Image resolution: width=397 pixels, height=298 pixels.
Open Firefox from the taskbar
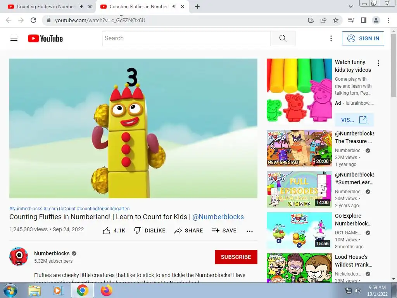(107, 291)
